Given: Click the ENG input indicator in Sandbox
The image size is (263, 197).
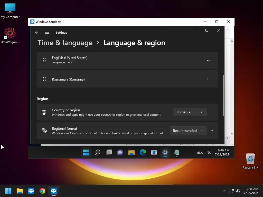Looking at the screenshot, I should 200,153.
